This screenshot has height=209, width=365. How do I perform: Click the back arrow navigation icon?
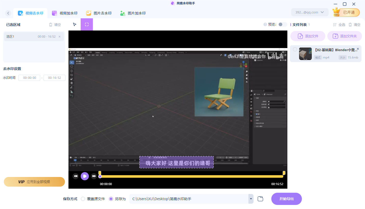coord(8,13)
